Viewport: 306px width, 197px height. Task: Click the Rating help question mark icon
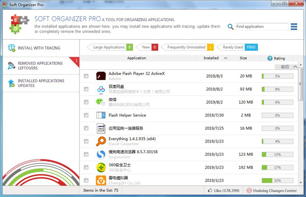click(x=270, y=58)
